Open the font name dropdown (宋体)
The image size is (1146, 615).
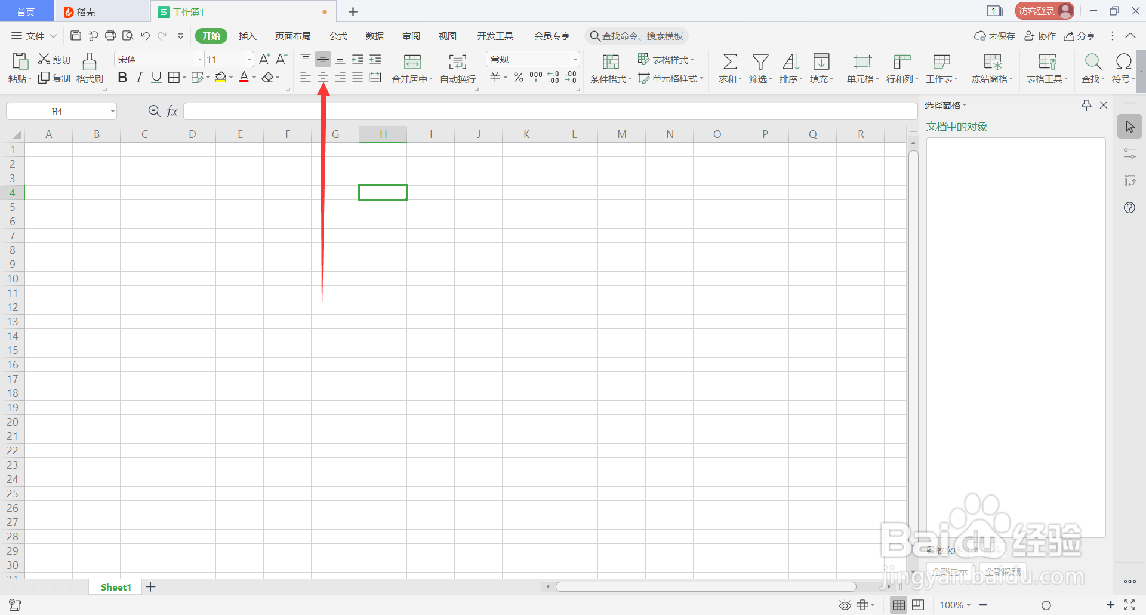coord(200,59)
